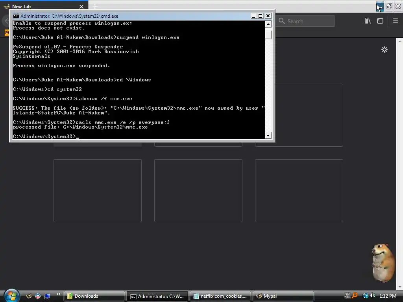Switch to Administrator cmd taskbar button
This screenshot has height=302, width=403.
[157, 296]
